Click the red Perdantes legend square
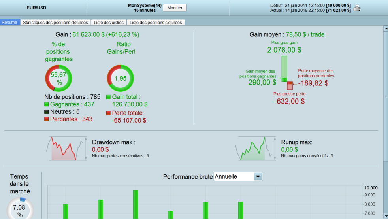The height and width of the screenshot is (219, 388). 47,119
